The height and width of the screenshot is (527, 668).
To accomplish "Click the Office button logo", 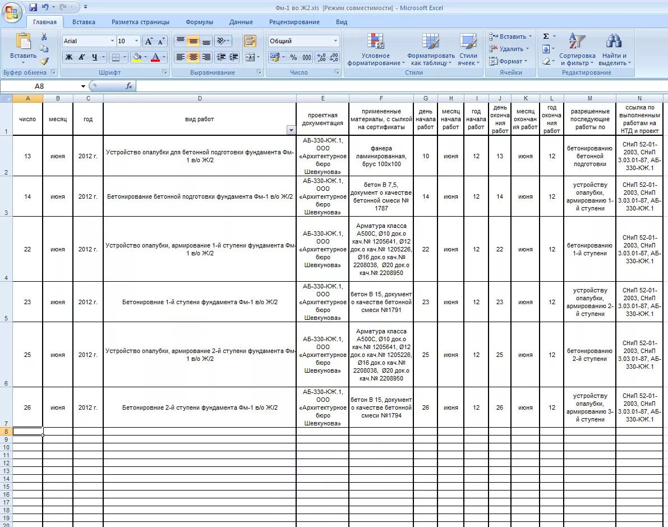I will pyautogui.click(x=12, y=12).
